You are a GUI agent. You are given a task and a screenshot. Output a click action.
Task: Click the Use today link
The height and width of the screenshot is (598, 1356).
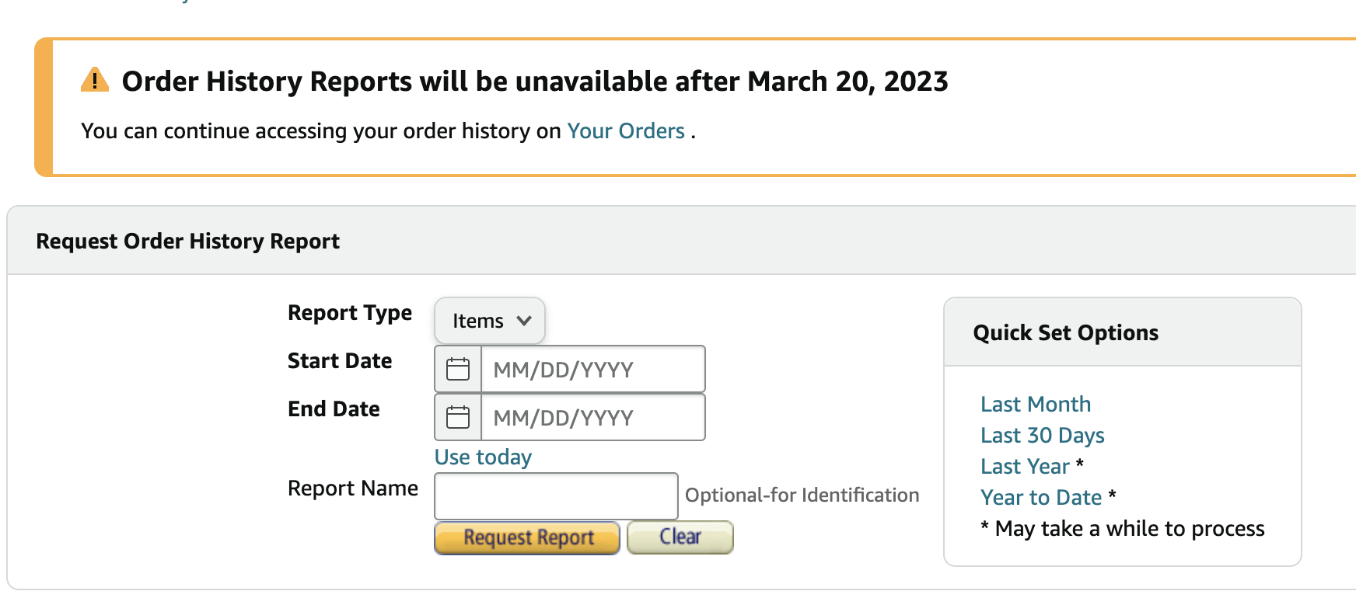pyautogui.click(x=481, y=457)
